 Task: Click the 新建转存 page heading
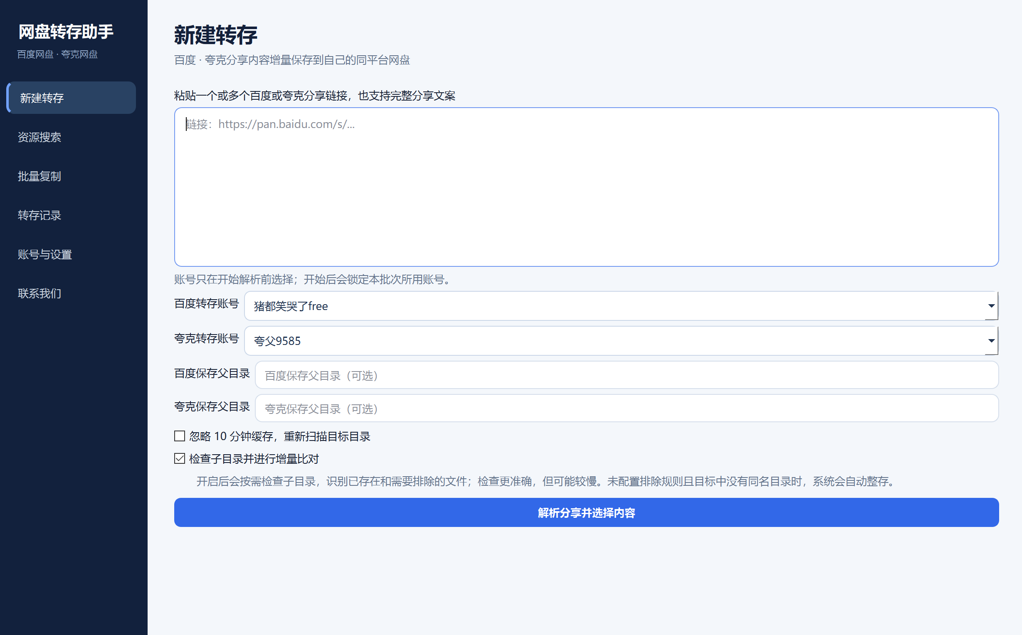(x=215, y=35)
